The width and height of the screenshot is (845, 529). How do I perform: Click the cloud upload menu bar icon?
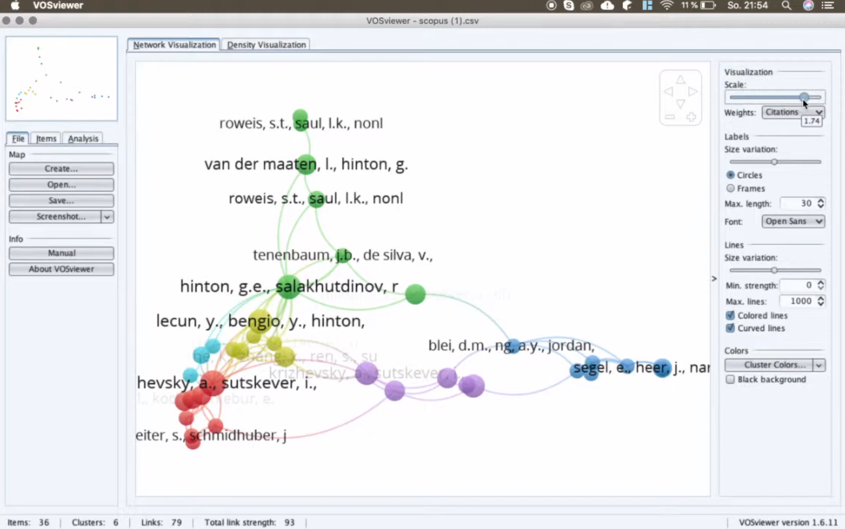[x=607, y=5]
